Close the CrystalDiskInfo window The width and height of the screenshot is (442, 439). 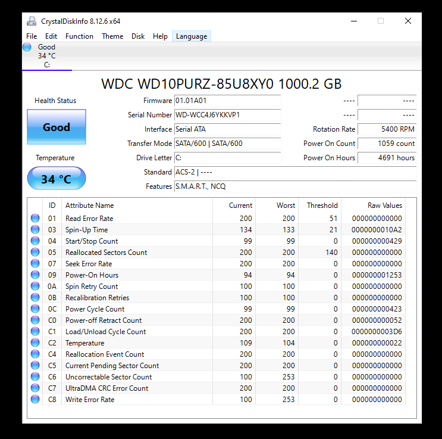click(408, 21)
